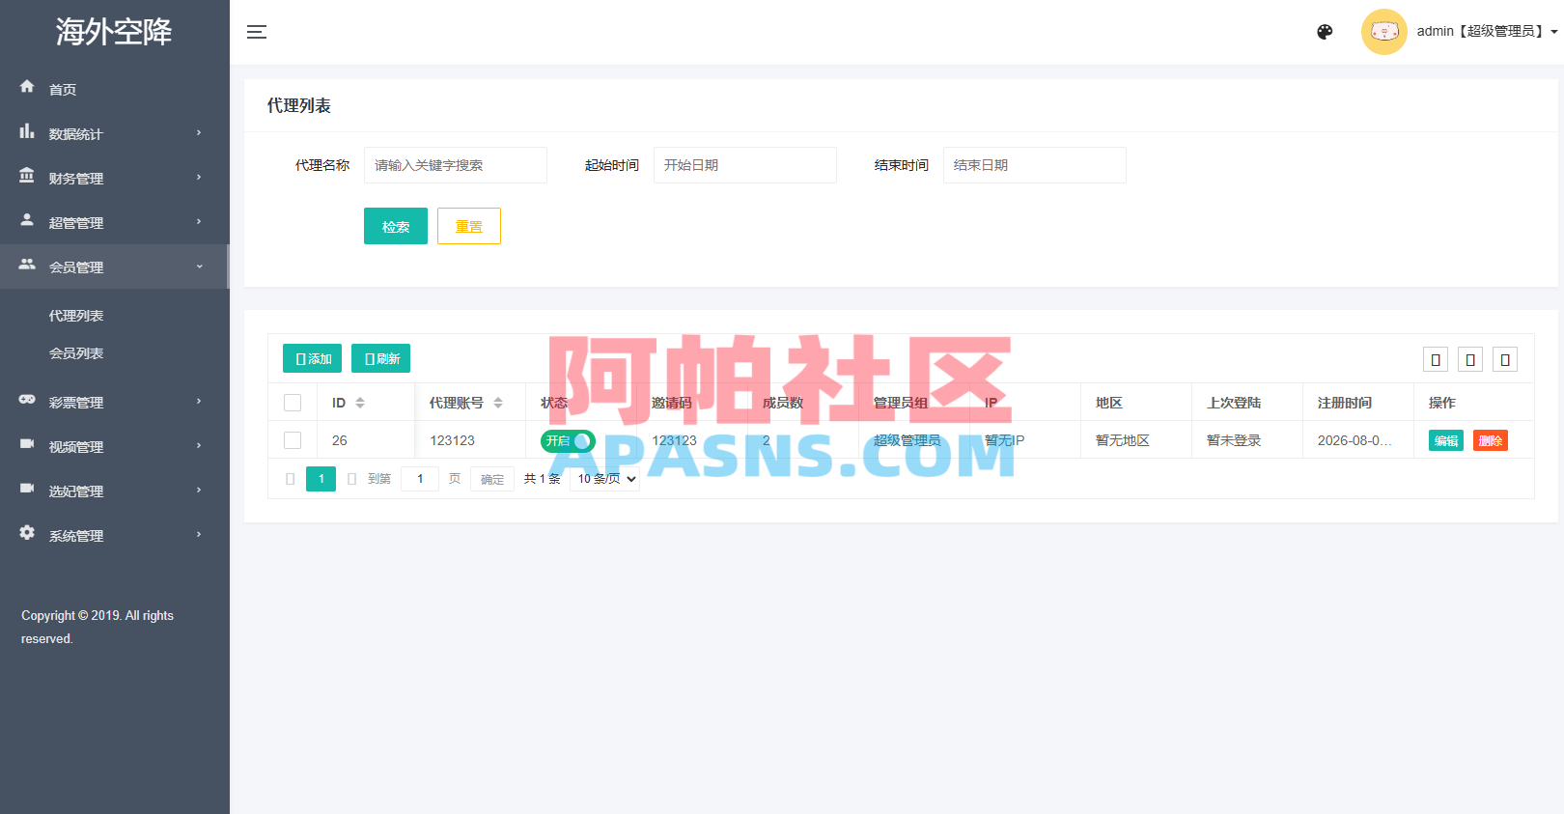The height and width of the screenshot is (814, 1564).
Task: Open the admin 超级管理员 account dropdown
Action: click(x=1487, y=32)
